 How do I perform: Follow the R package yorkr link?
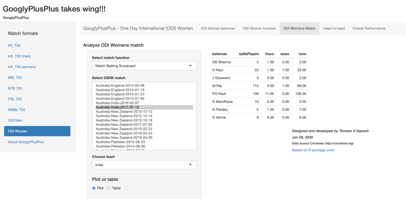[313, 150]
